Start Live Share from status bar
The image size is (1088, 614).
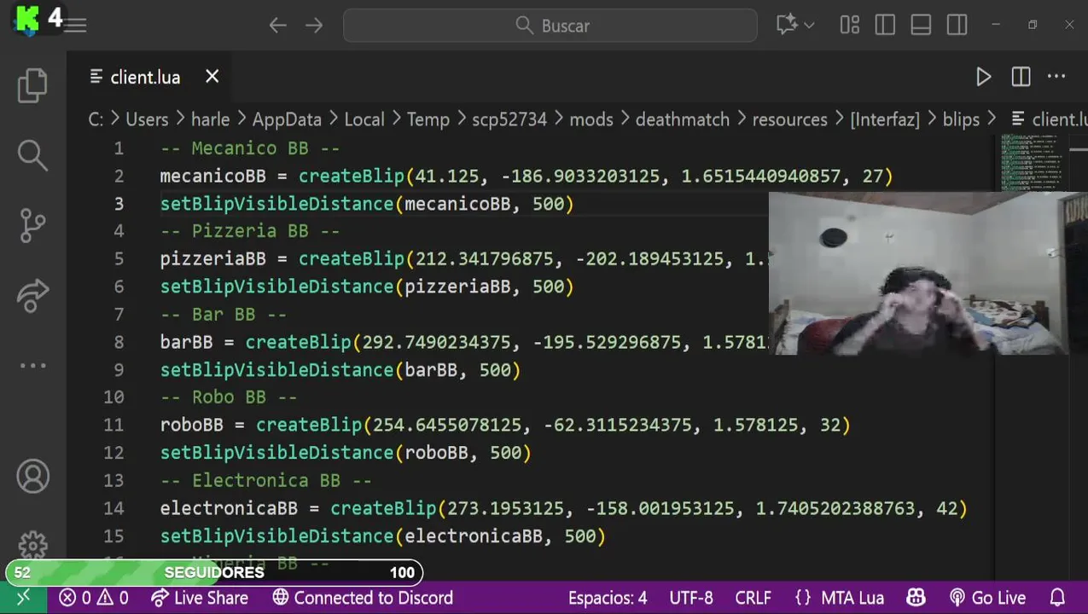pos(200,598)
